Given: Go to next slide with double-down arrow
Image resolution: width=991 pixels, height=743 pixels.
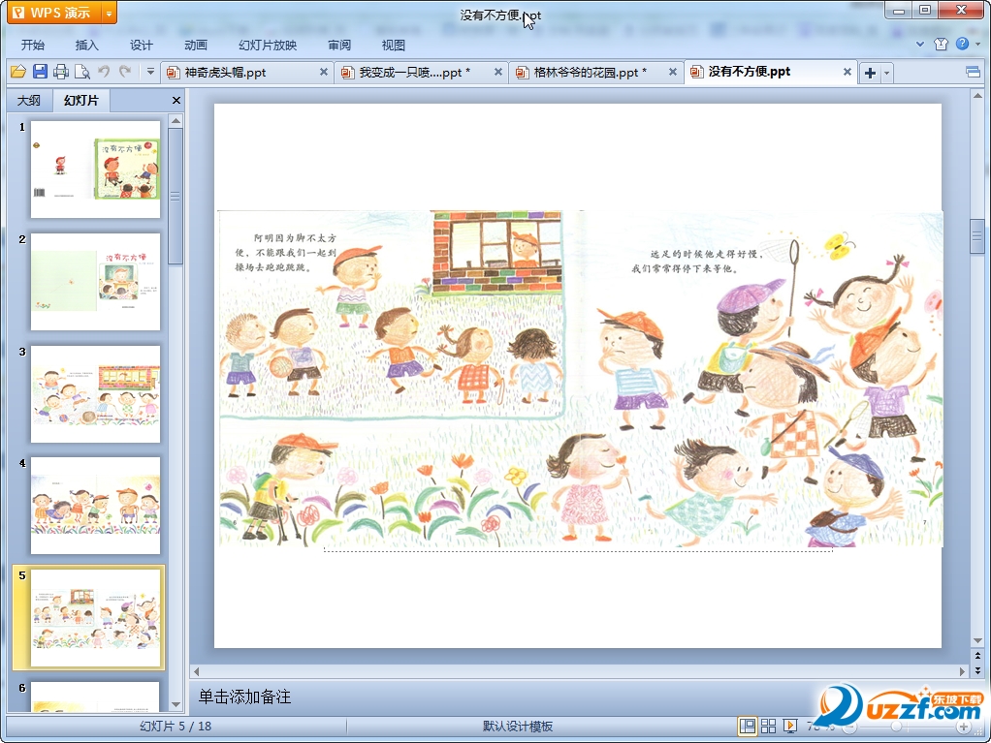Looking at the screenshot, I should (x=977, y=669).
